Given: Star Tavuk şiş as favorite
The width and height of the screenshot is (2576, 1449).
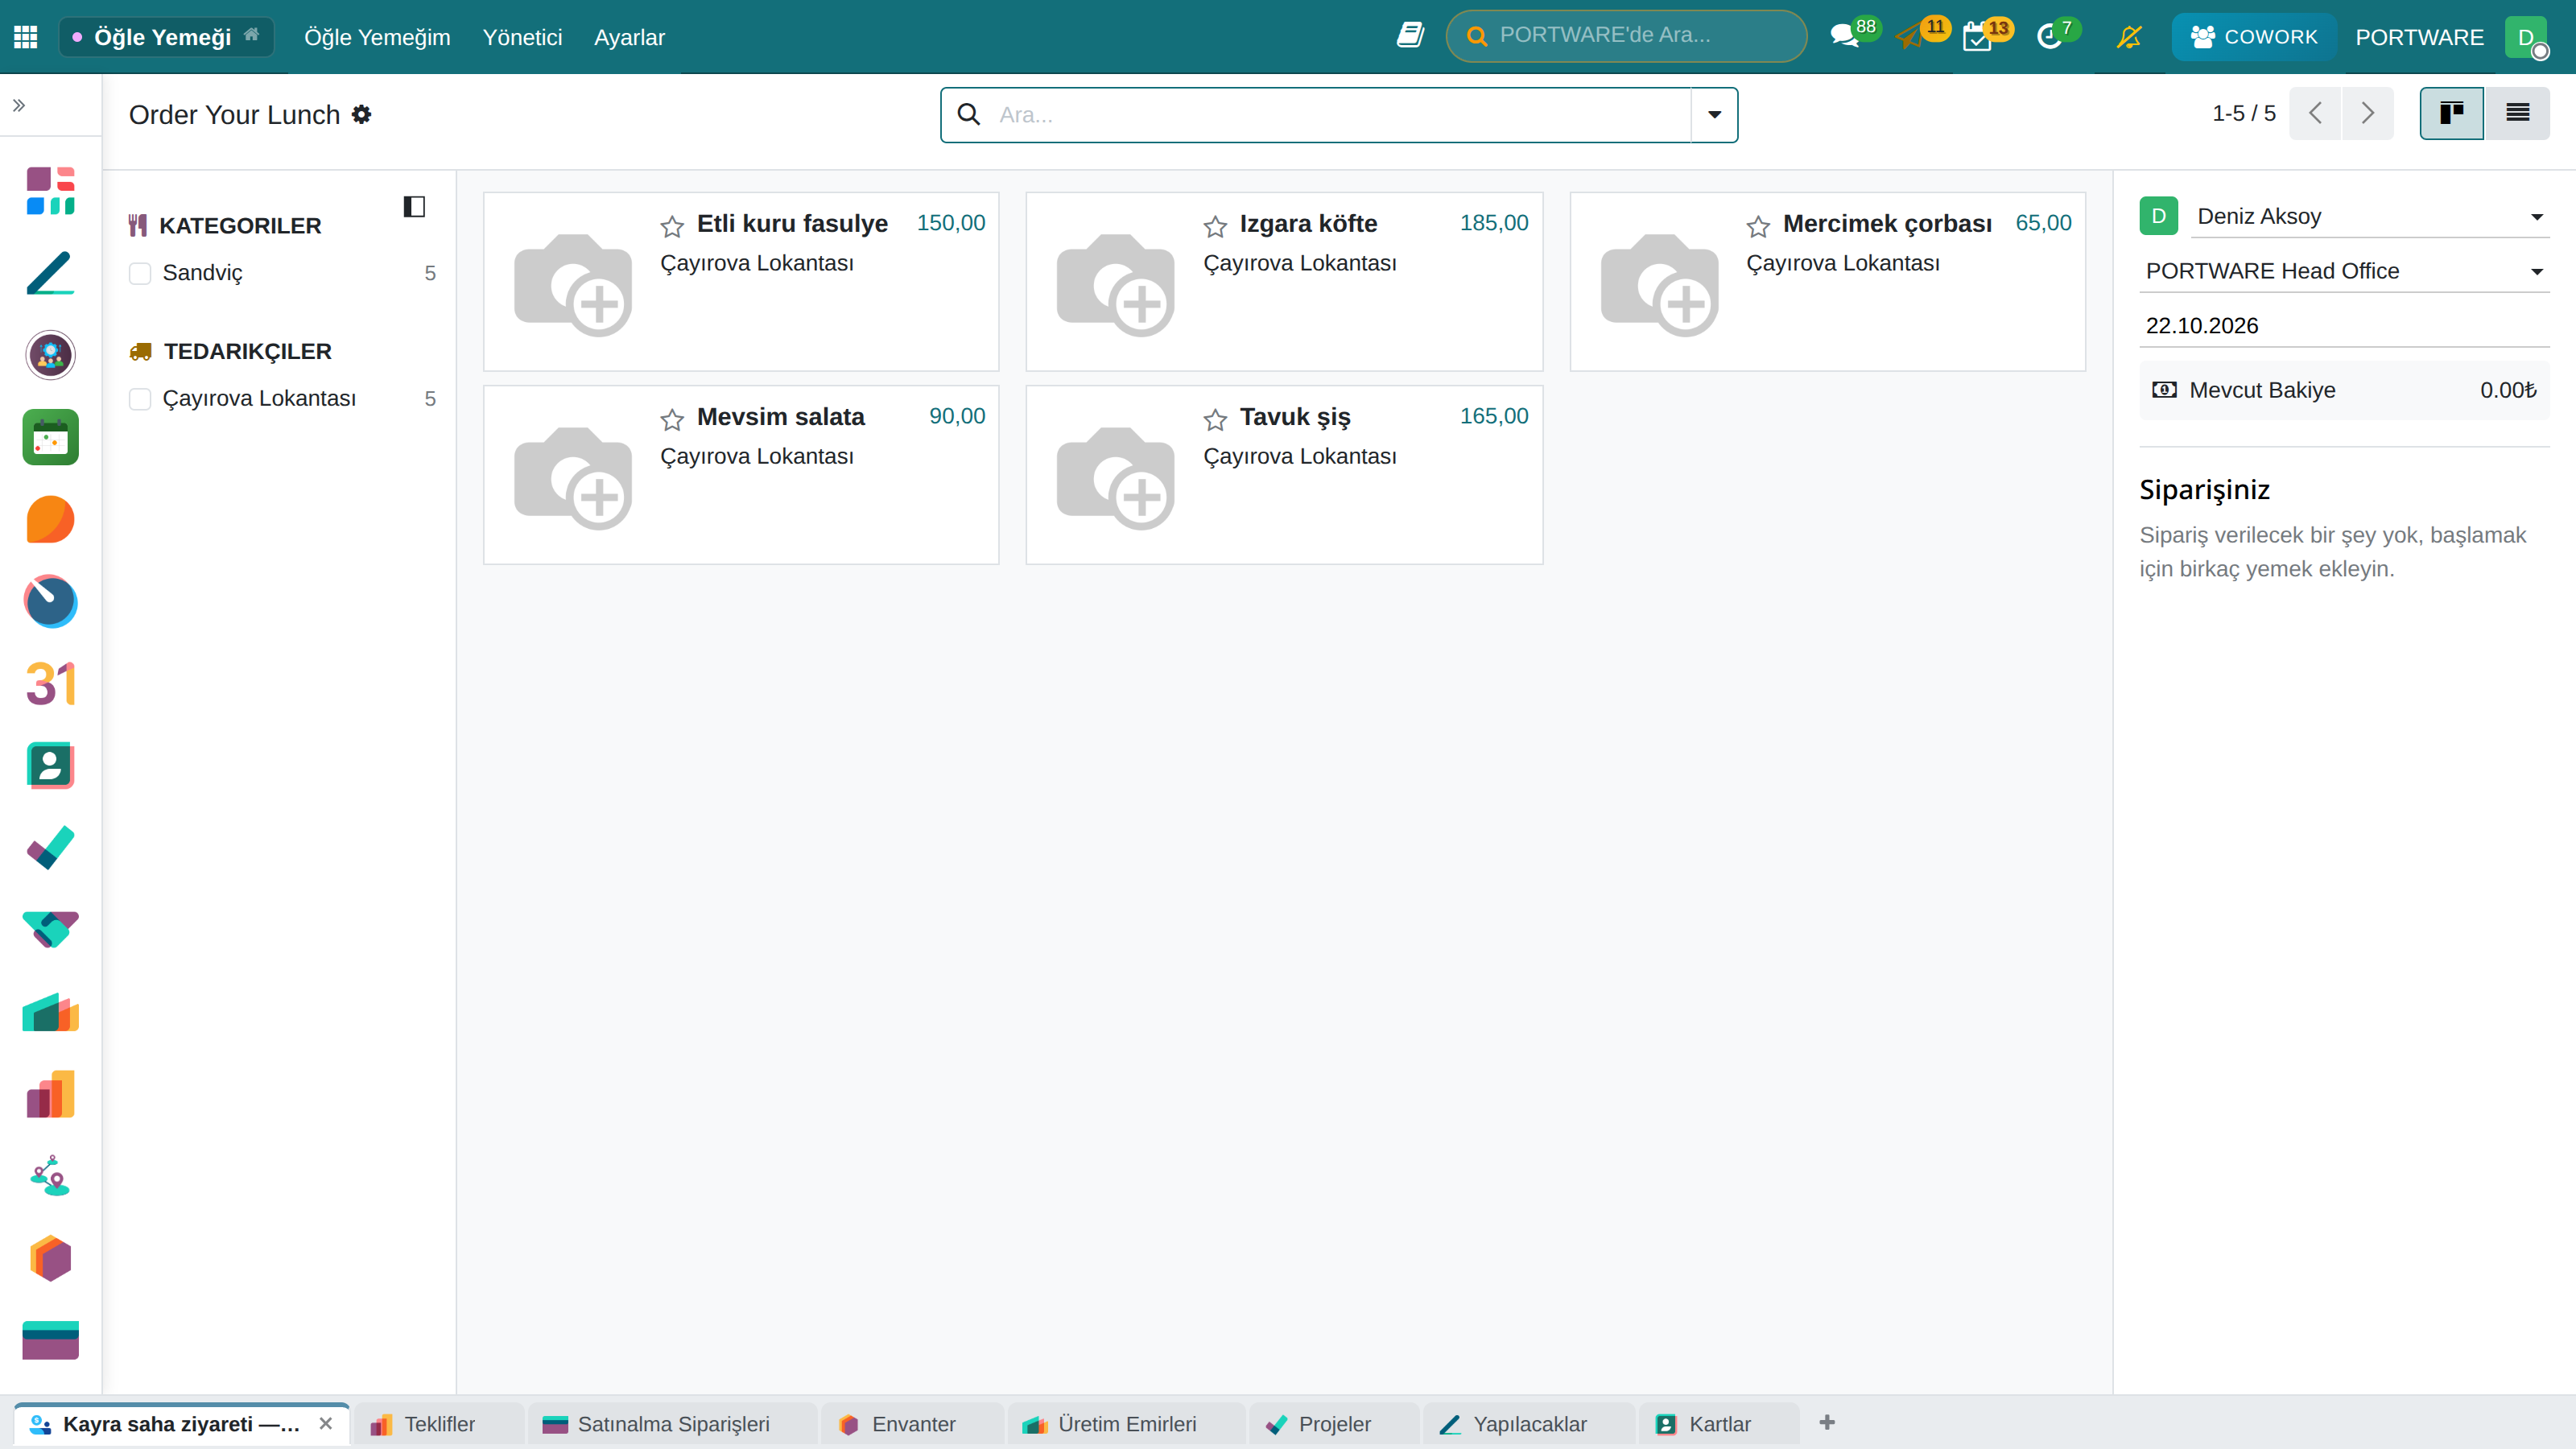Looking at the screenshot, I should coord(1215,419).
